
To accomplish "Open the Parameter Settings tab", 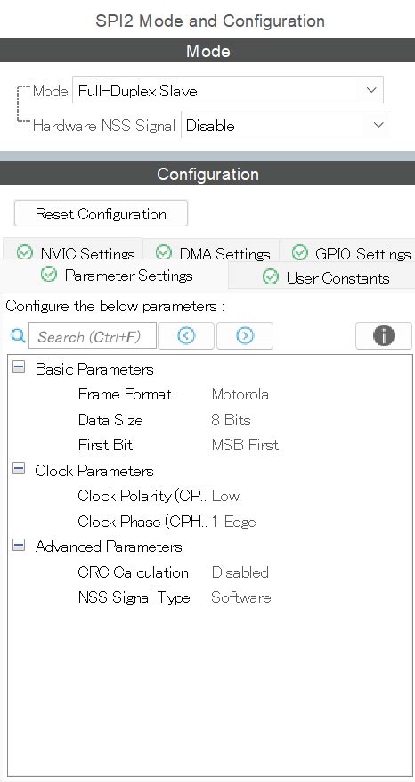I will point(115,276).
